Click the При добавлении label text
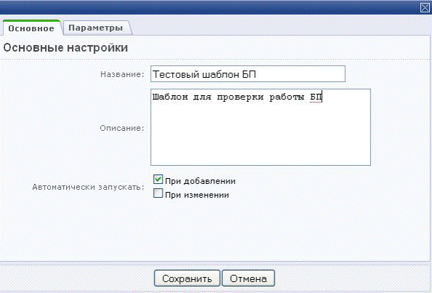The image size is (432, 293). point(200,181)
